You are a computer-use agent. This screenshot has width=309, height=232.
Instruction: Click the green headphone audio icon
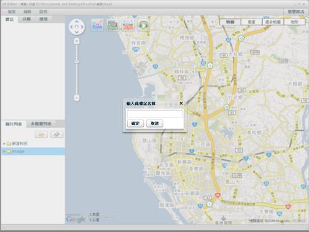click(143, 25)
